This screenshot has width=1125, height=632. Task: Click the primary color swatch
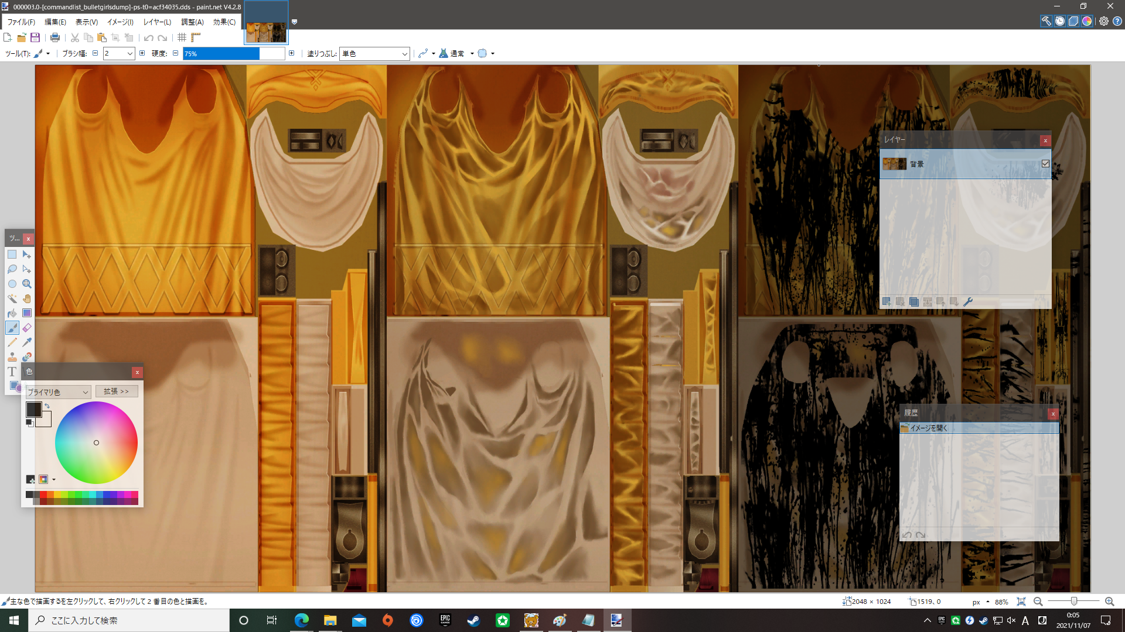pyautogui.click(x=33, y=409)
